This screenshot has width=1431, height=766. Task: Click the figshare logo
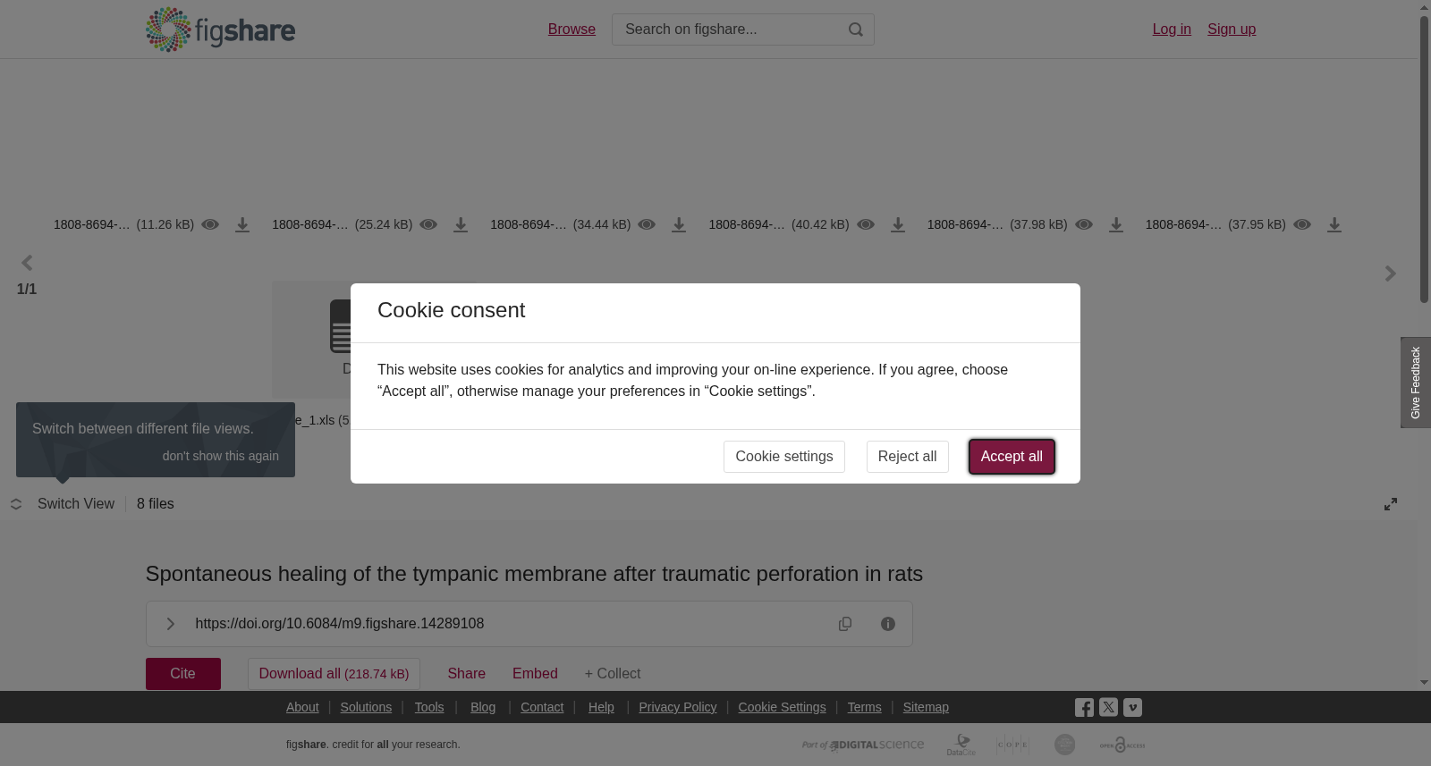pos(220,29)
